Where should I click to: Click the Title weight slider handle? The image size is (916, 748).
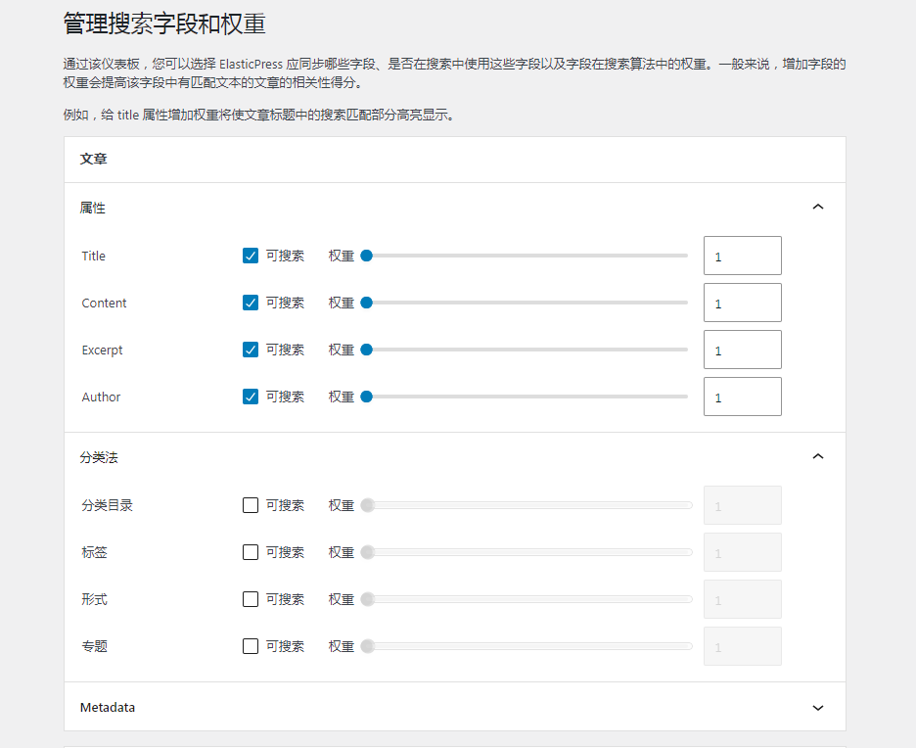(367, 256)
